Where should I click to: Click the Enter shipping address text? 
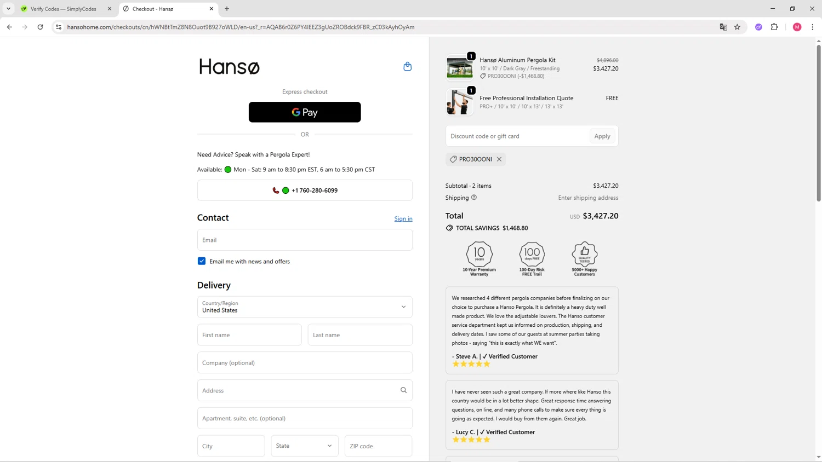tap(588, 198)
